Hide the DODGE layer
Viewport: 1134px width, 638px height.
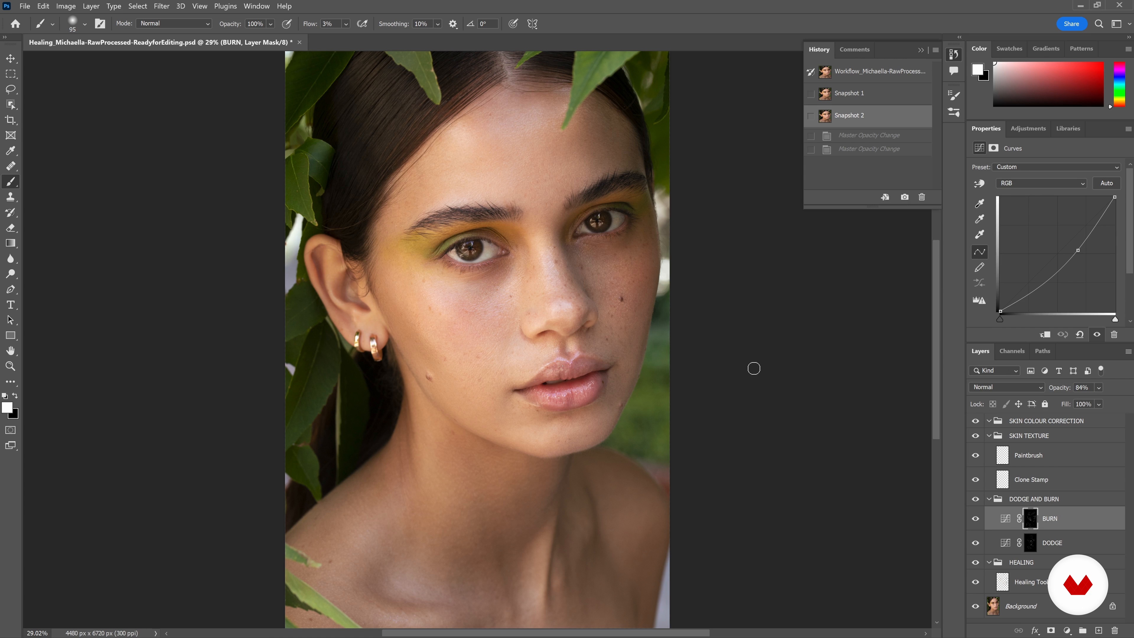coord(975,543)
